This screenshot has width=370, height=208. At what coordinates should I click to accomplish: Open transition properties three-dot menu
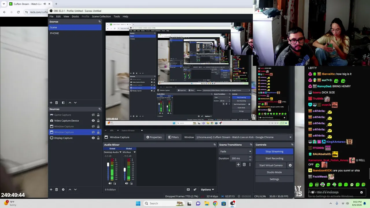[250, 165]
